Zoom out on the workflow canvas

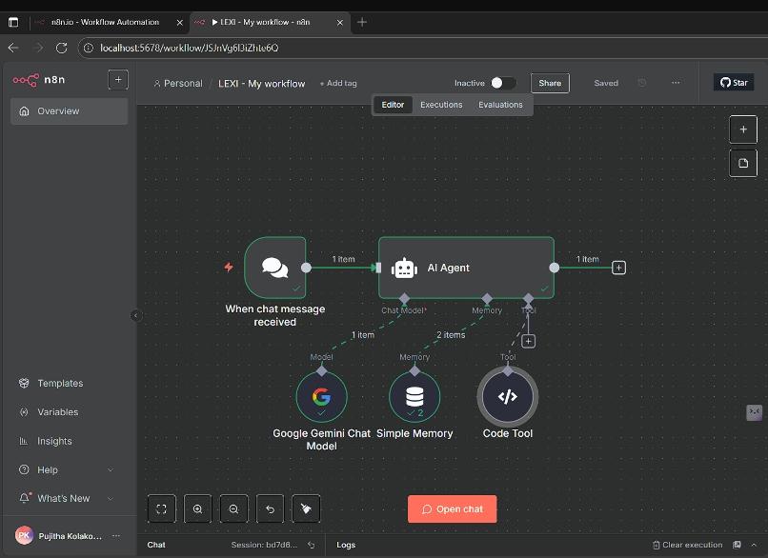233,509
